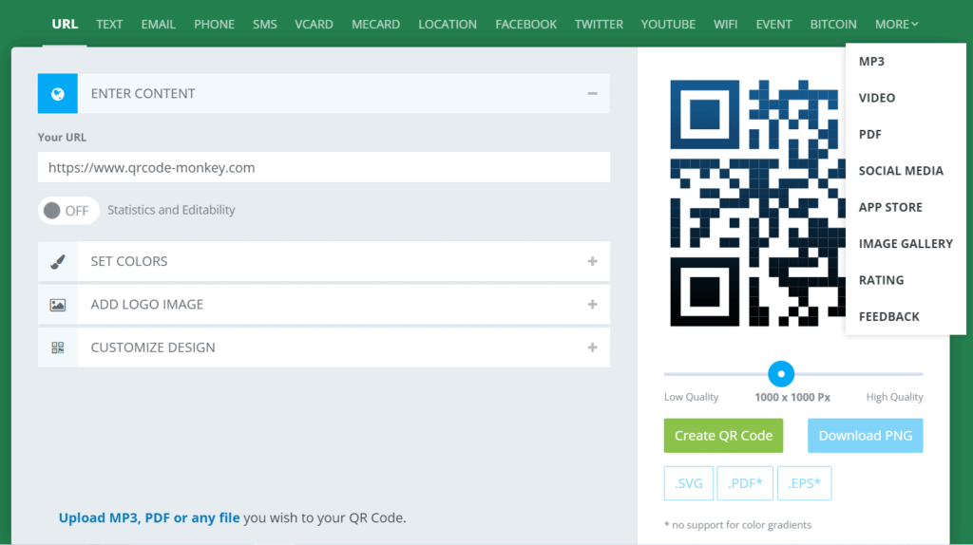Image resolution: width=973 pixels, height=545 pixels.
Task: Select the LOCATION tab
Action: 448,24
